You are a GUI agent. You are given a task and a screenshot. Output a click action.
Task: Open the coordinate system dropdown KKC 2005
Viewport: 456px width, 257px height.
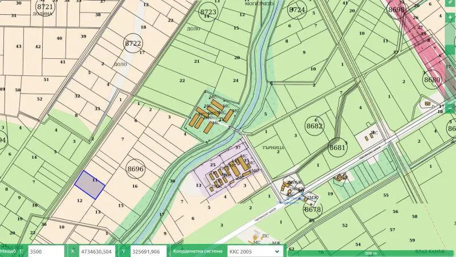(x=255, y=251)
